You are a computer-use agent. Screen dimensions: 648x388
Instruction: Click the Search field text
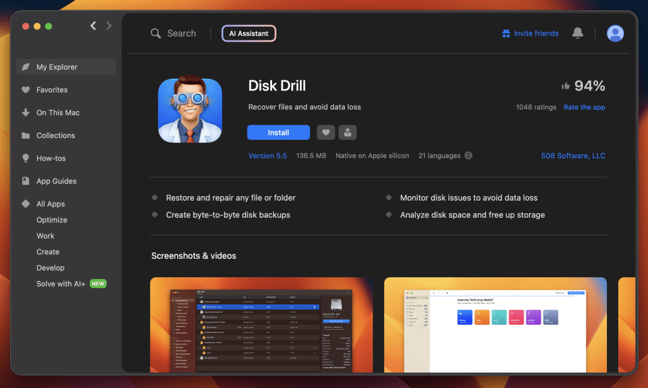coord(182,34)
